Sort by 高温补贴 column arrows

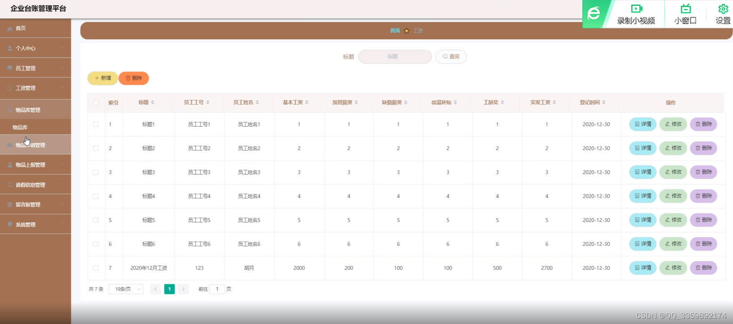point(455,102)
